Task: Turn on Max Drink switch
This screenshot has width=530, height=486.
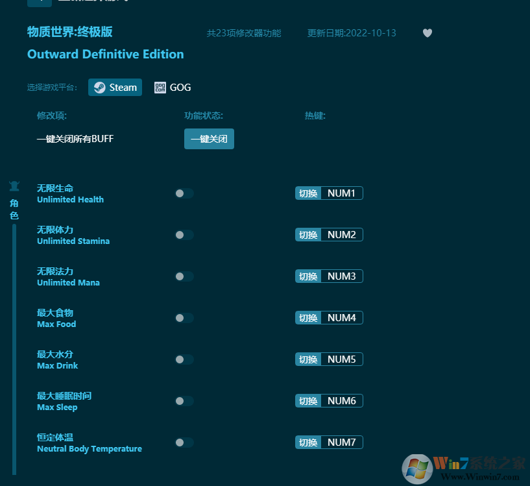Action: click(184, 359)
